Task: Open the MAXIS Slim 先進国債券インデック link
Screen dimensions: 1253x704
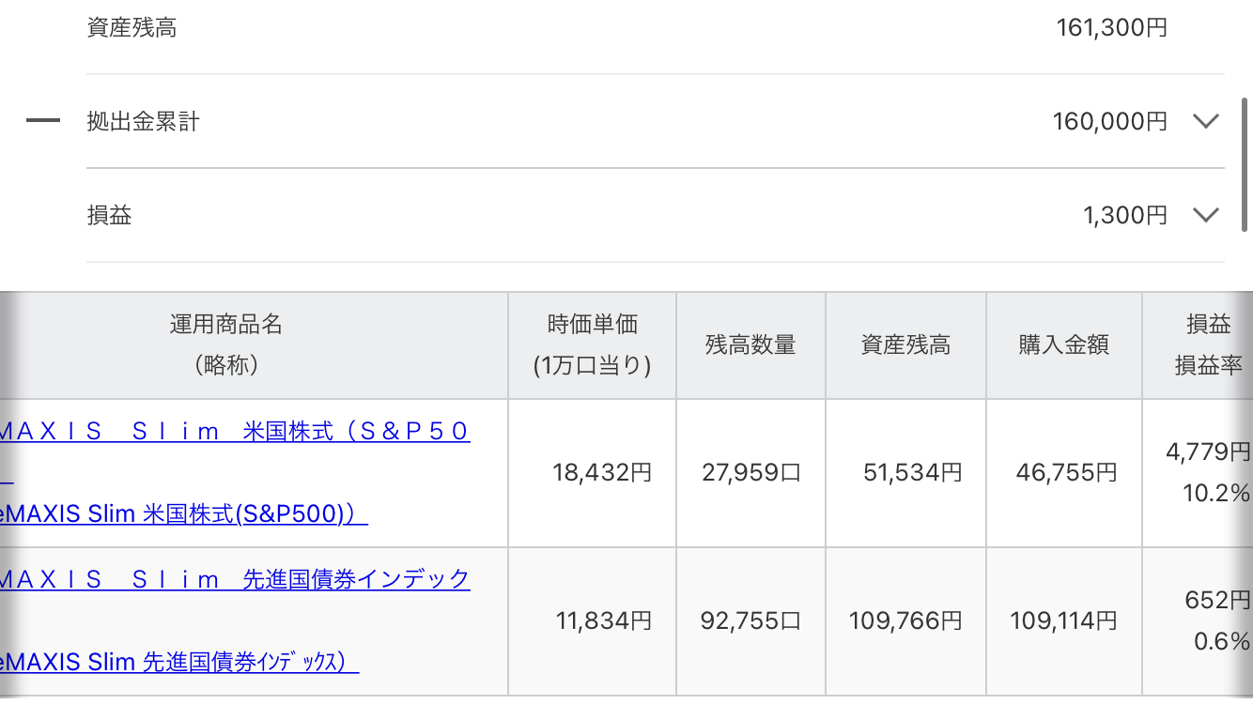Action: click(235, 579)
